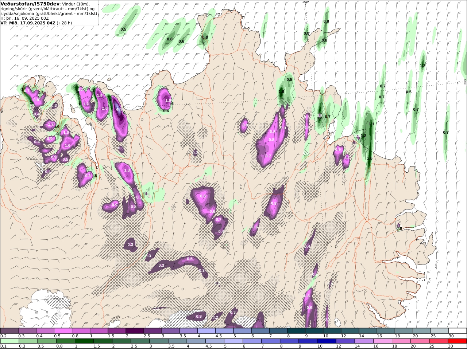Click the 'rigning/skúrir' description line

click(x=48, y=9)
